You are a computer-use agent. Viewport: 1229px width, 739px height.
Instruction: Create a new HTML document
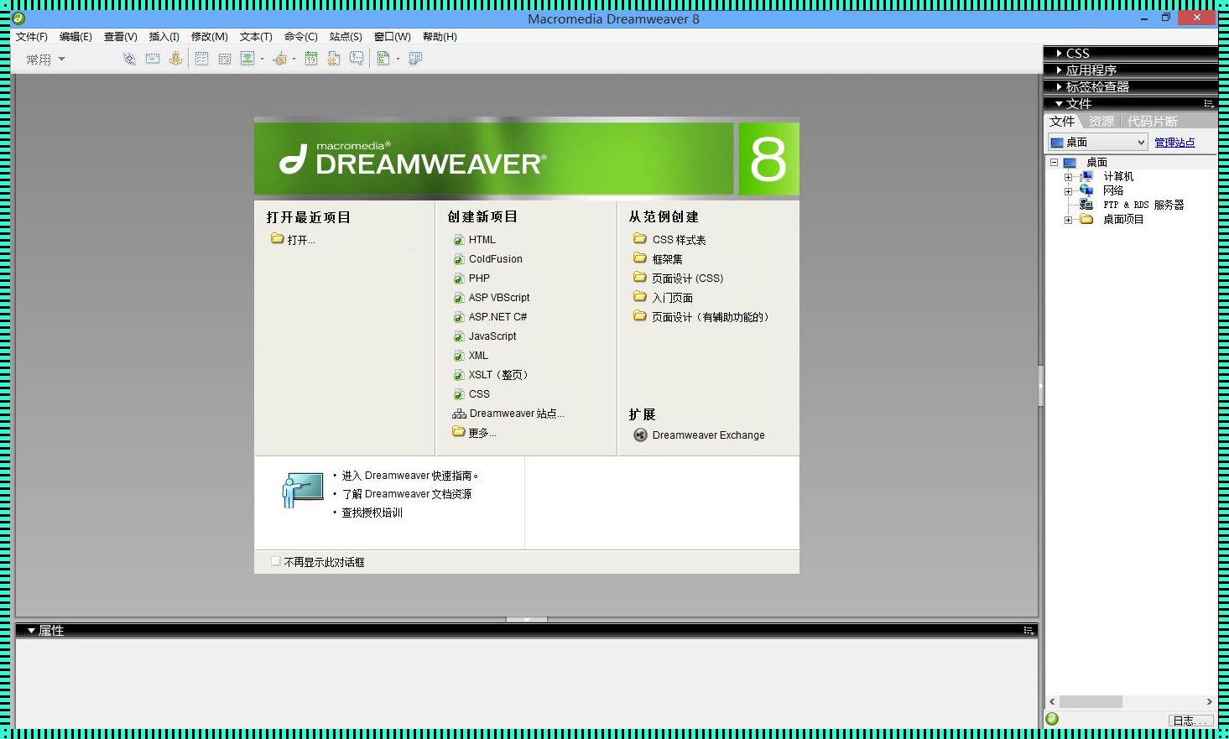(474, 240)
